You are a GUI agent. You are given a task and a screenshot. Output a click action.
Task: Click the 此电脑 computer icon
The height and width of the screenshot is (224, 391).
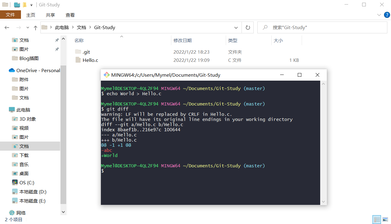click(x=12, y=110)
